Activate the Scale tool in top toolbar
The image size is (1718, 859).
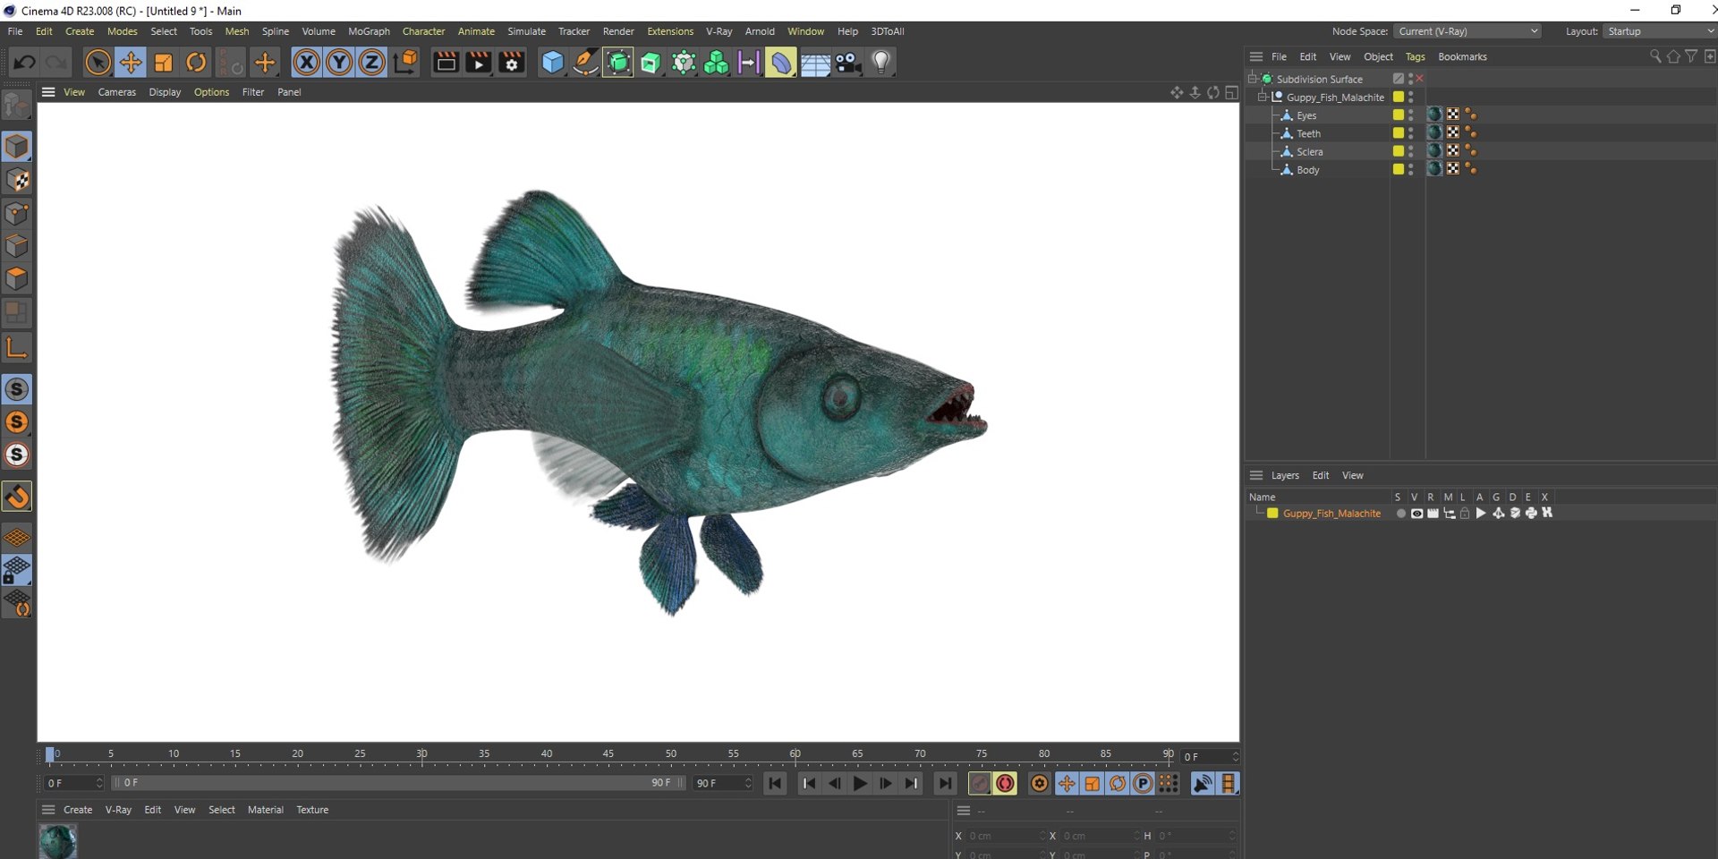point(164,63)
